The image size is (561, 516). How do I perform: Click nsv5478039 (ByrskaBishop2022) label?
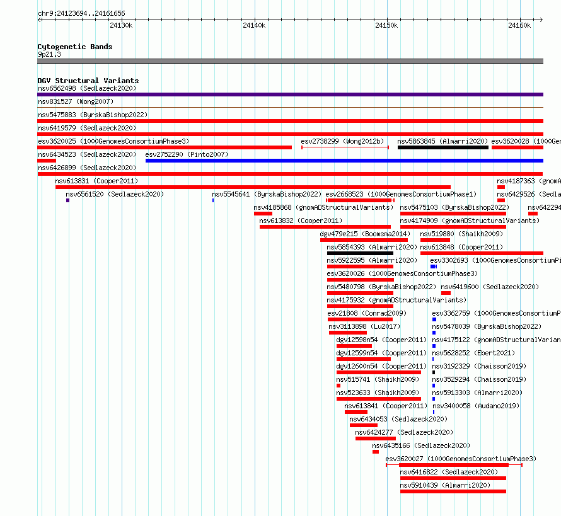point(487,326)
